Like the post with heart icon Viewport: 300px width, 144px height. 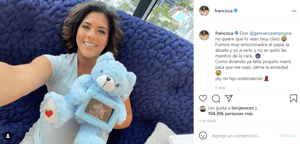tap(203, 98)
